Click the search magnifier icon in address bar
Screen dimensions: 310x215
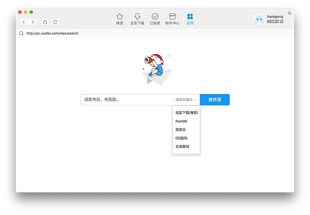(x=21, y=33)
